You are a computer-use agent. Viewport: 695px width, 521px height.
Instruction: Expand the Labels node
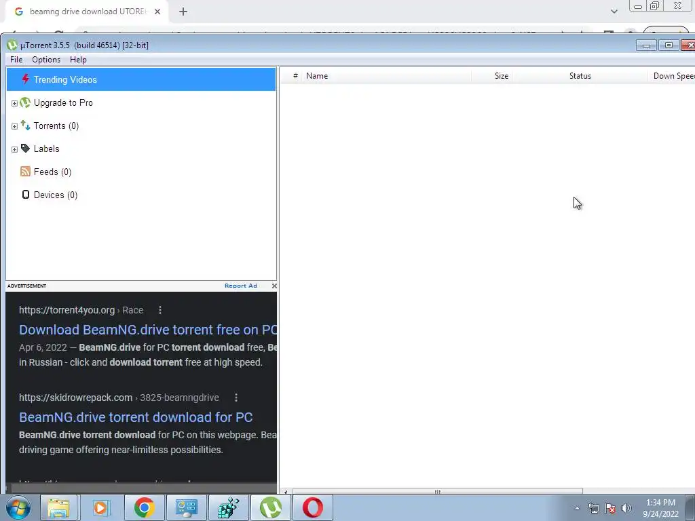14,149
